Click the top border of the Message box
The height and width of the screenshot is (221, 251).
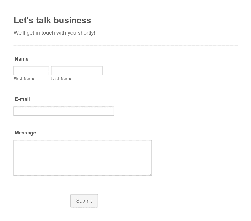coord(83,140)
